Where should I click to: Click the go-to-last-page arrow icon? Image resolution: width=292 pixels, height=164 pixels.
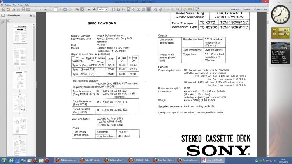click(51, 9)
